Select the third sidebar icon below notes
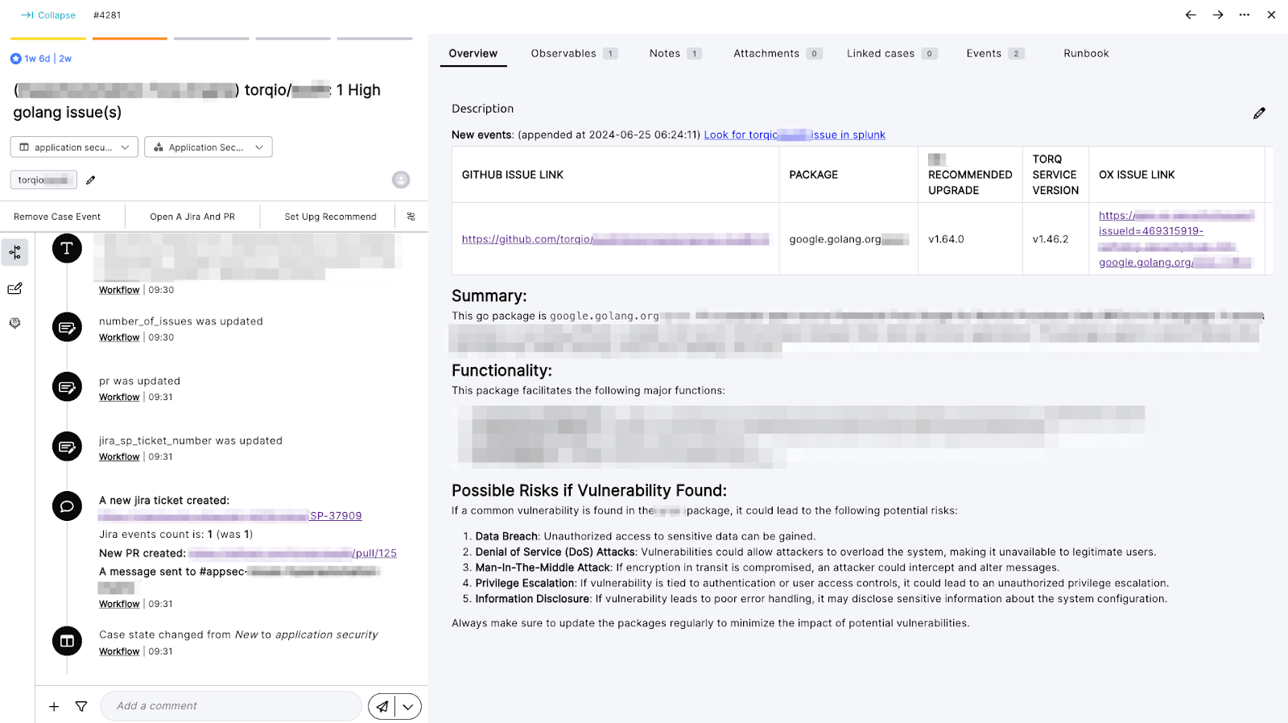Viewport: 1288px width, 723px height. coord(15,323)
